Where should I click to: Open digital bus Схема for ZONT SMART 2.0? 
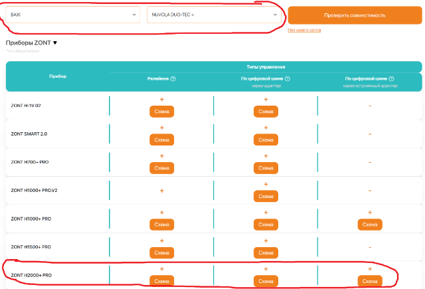click(x=266, y=140)
